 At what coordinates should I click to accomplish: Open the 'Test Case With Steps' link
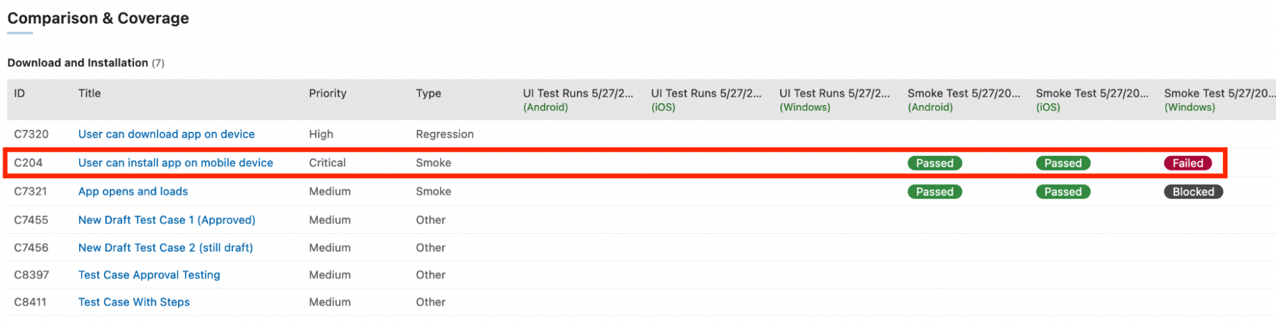(134, 302)
